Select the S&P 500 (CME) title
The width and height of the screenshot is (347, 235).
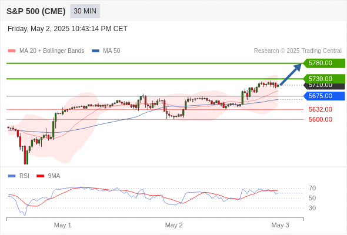click(36, 11)
